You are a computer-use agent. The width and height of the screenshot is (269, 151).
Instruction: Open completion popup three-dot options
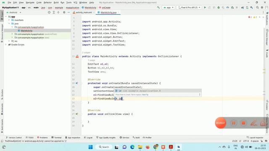pyautogui.click(x=200, y=94)
